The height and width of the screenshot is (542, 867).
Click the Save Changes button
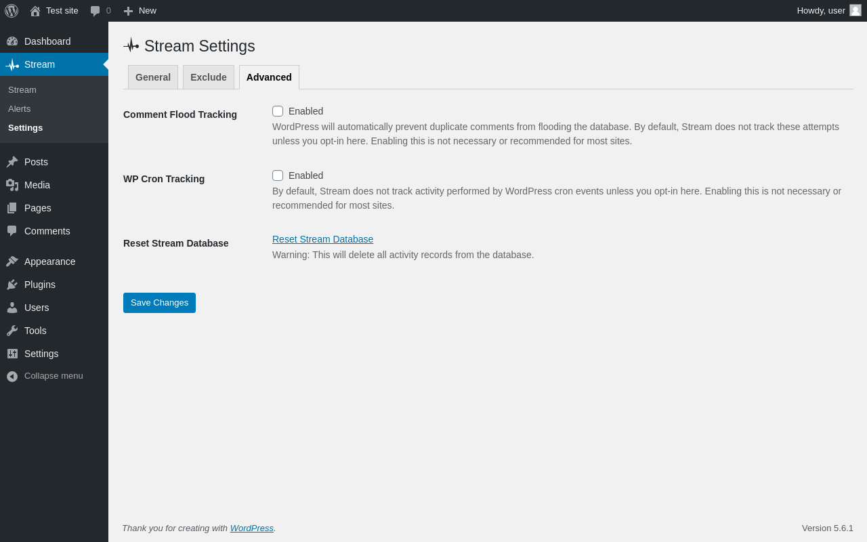tap(159, 303)
